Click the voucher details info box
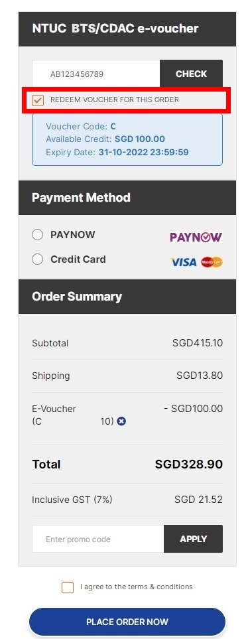This screenshot has width=246, height=639. tap(127, 139)
